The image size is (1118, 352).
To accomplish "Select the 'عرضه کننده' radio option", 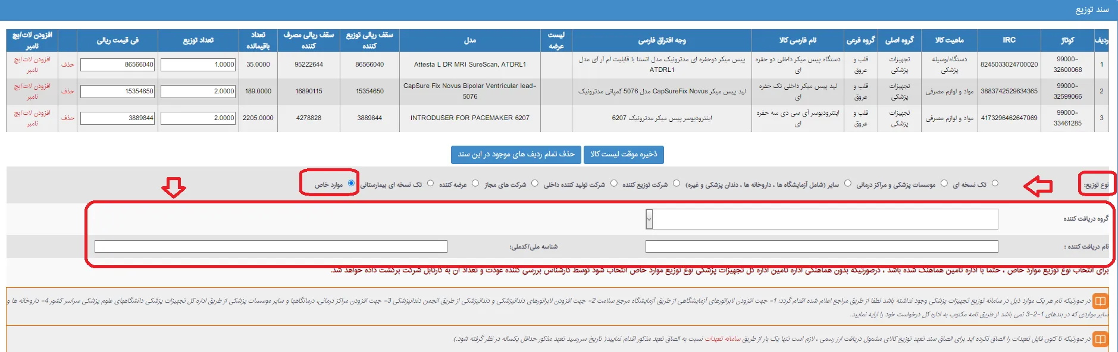I will click(475, 183).
